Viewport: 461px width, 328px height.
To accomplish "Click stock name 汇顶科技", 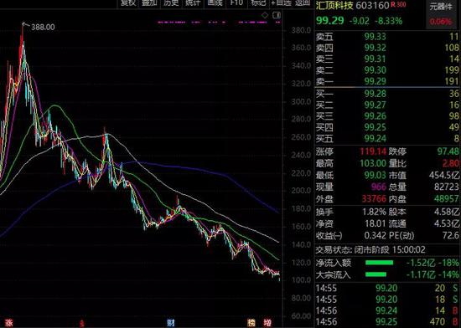I will pyautogui.click(x=334, y=5).
